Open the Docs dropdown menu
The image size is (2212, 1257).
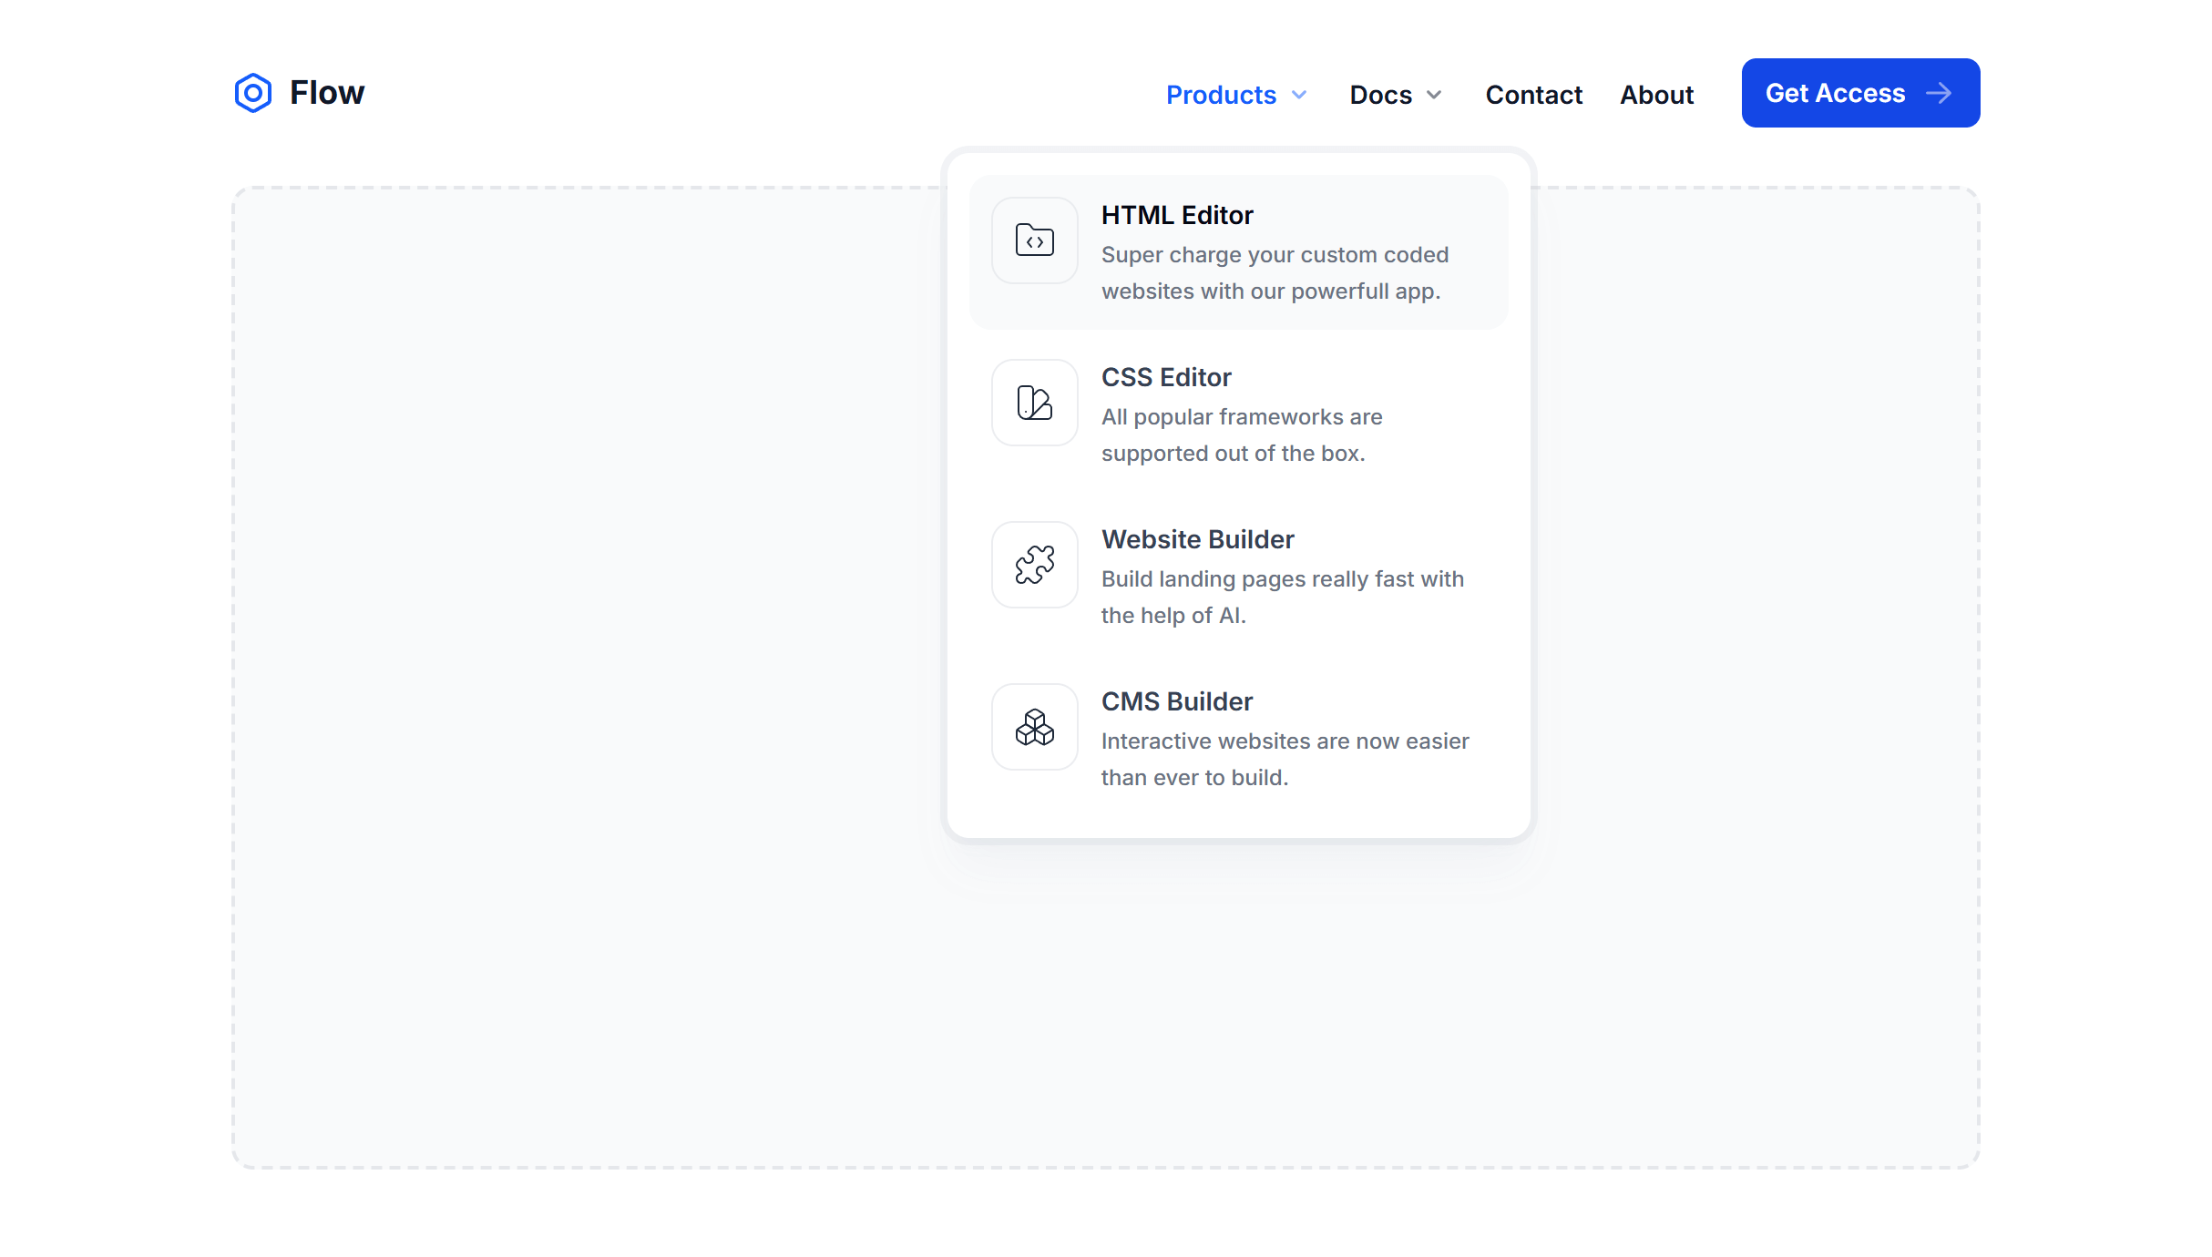click(x=1379, y=95)
